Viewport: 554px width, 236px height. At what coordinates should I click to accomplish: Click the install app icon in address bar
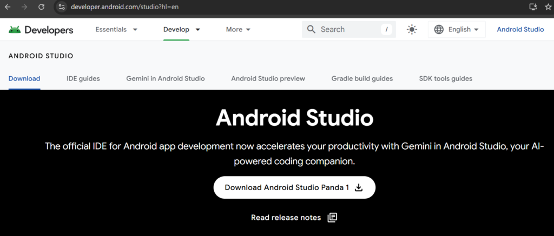(534, 7)
